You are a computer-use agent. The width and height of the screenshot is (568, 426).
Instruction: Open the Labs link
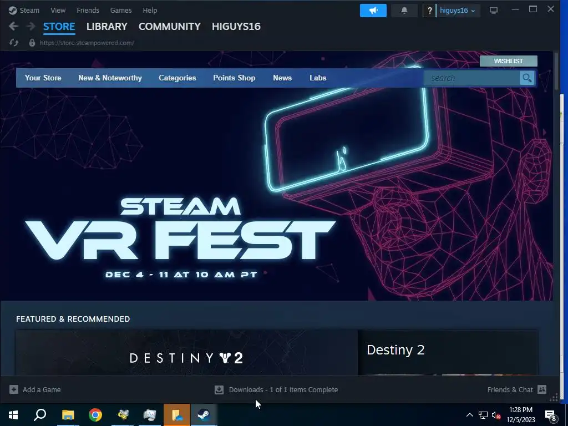318,78
